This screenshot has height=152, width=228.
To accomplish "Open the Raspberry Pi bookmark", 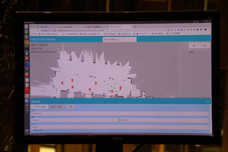I will tap(95, 34).
